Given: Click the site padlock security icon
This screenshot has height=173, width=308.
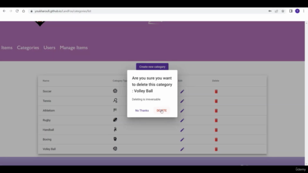Looking at the screenshot, I should tap(31, 11).
